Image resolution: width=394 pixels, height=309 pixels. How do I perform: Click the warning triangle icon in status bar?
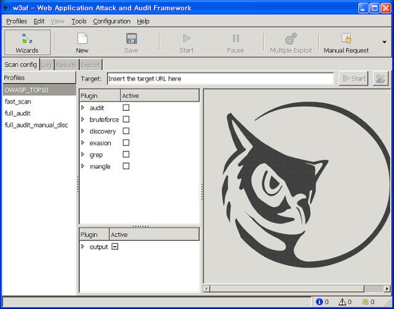pyautogui.click(x=342, y=302)
